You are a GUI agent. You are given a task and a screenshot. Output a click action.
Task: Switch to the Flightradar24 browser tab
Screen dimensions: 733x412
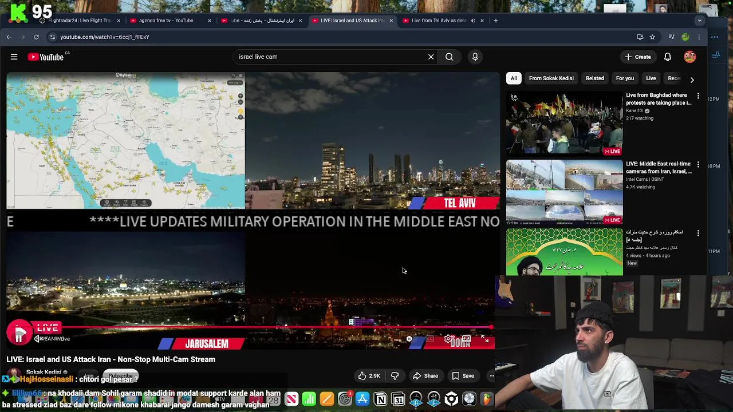[77, 21]
